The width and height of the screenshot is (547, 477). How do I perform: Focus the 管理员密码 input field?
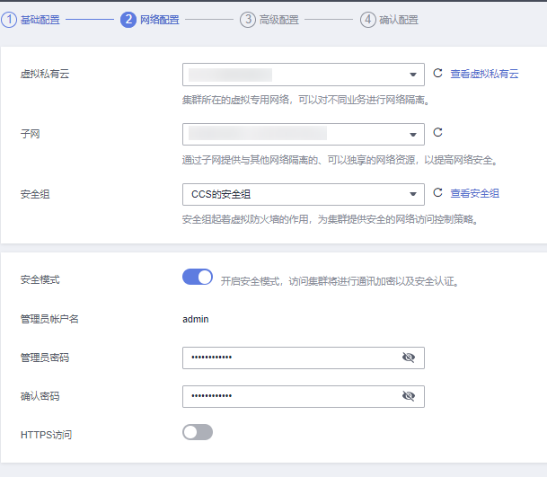pyautogui.click(x=304, y=358)
